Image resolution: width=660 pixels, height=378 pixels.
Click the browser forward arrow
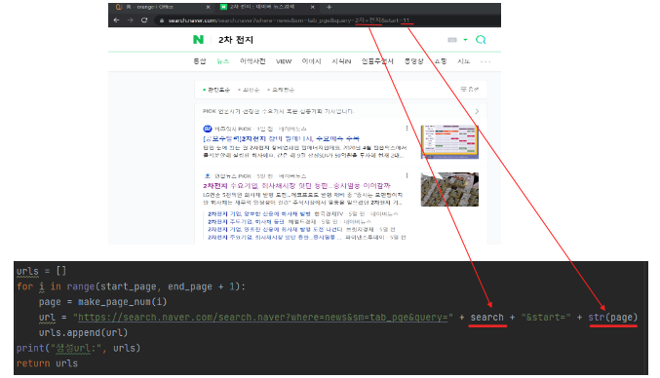[x=131, y=20]
